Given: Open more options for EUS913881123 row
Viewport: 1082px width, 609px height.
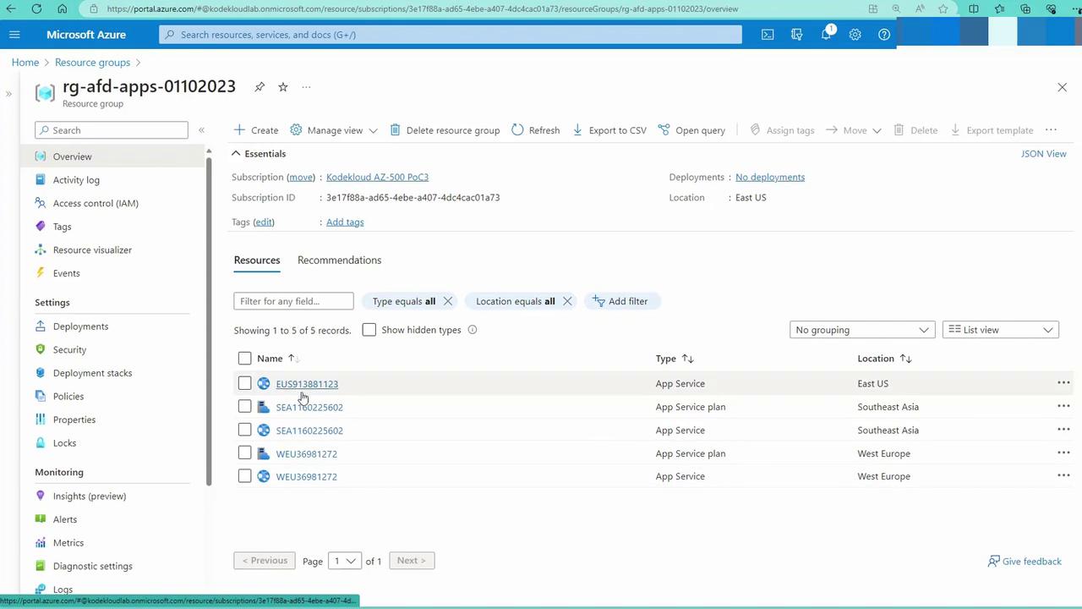Looking at the screenshot, I should pyautogui.click(x=1063, y=383).
